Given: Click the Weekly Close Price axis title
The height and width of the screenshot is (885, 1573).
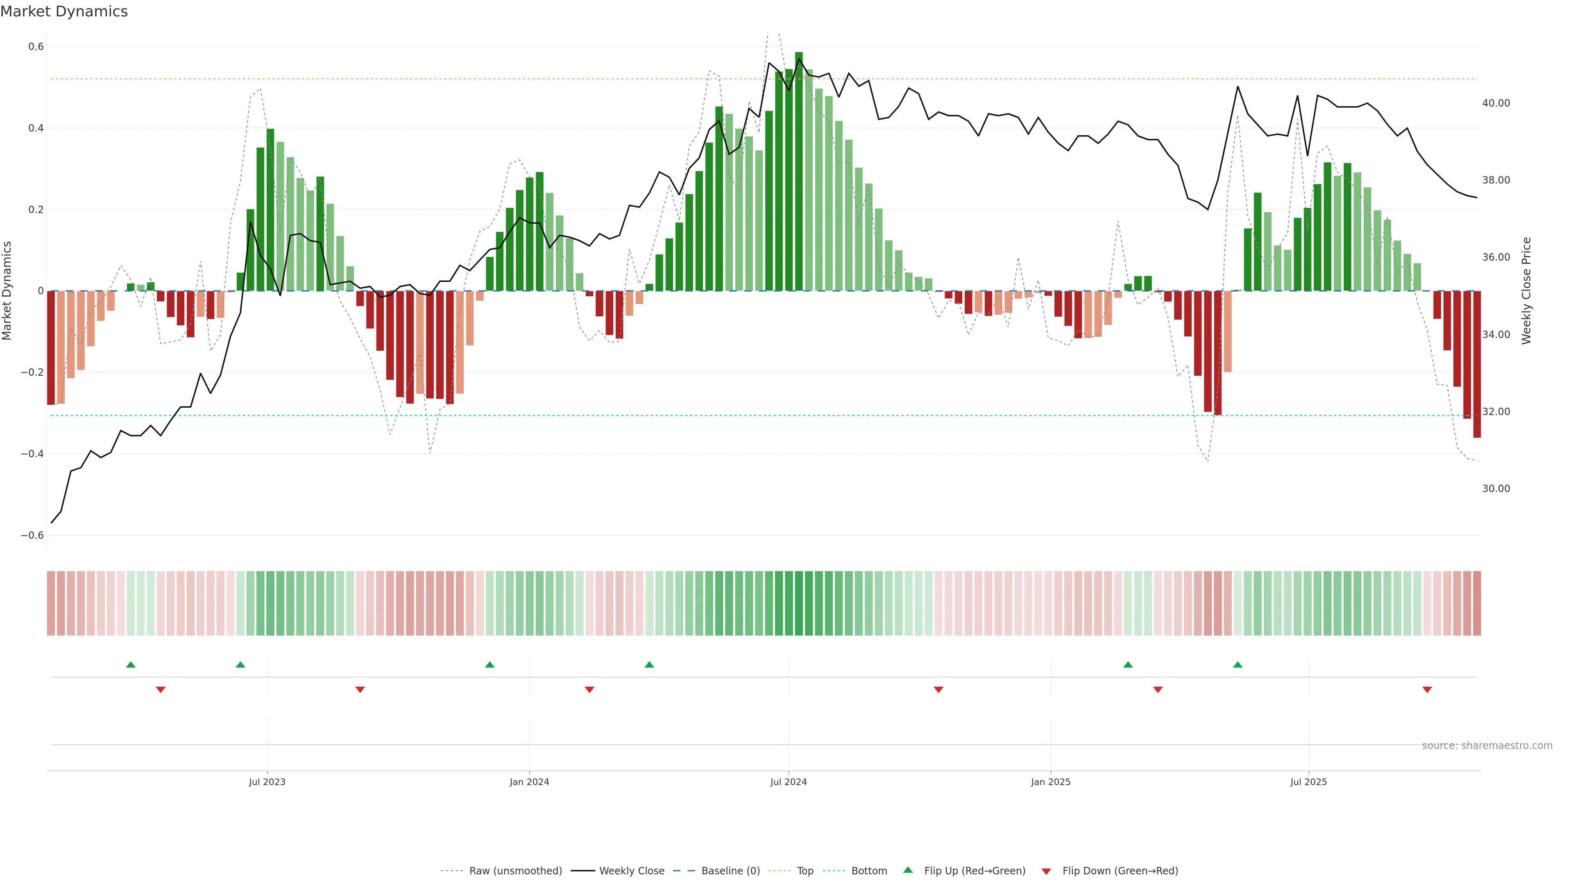Looking at the screenshot, I should 1527,291.
